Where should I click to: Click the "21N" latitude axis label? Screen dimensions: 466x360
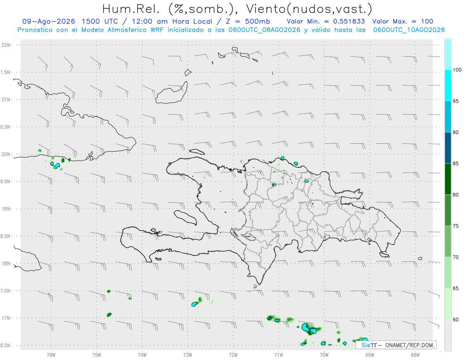(7, 100)
